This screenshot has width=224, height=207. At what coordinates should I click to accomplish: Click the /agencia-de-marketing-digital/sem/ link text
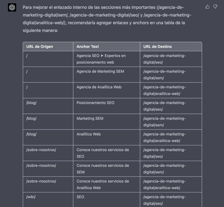[x=164, y=75]
